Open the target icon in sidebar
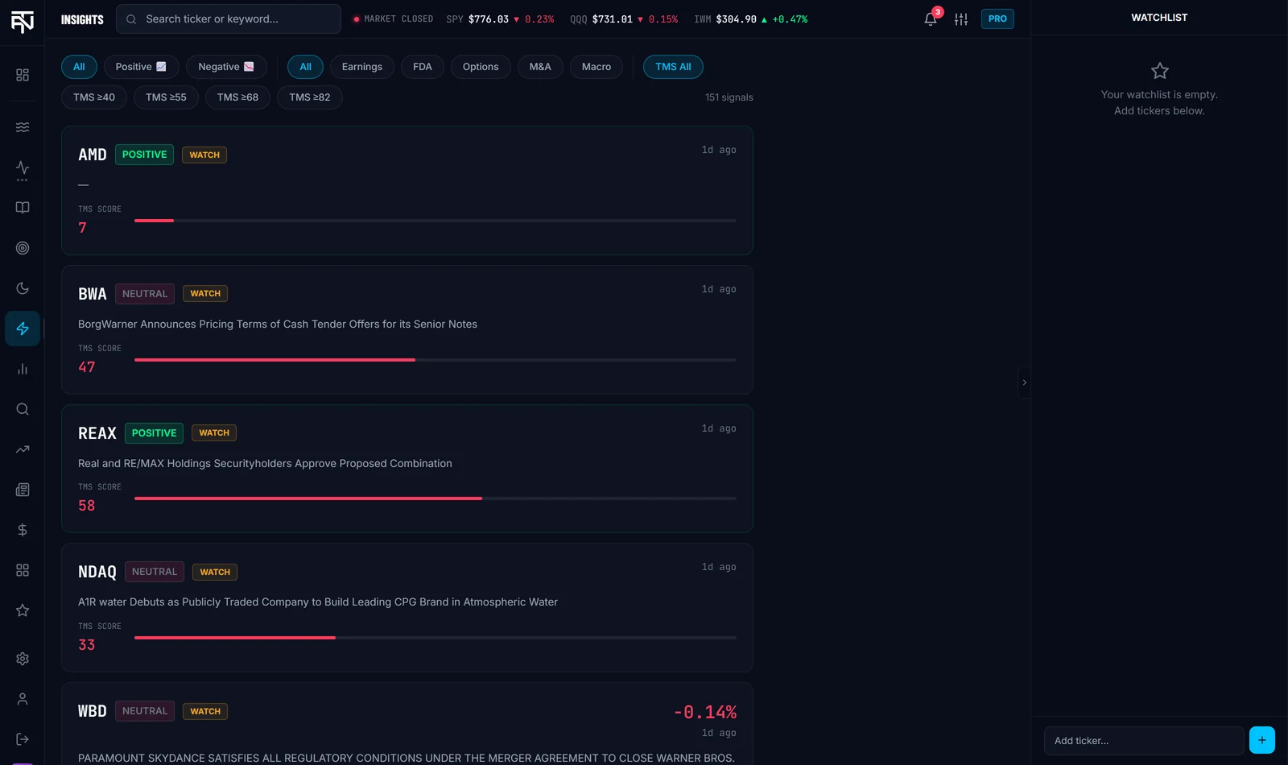Image resolution: width=1288 pixels, height=765 pixels. [x=23, y=248]
